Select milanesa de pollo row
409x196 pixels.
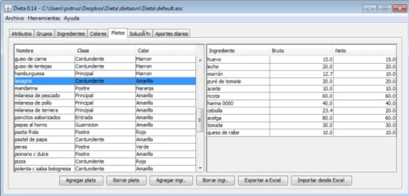pyautogui.click(x=105, y=103)
